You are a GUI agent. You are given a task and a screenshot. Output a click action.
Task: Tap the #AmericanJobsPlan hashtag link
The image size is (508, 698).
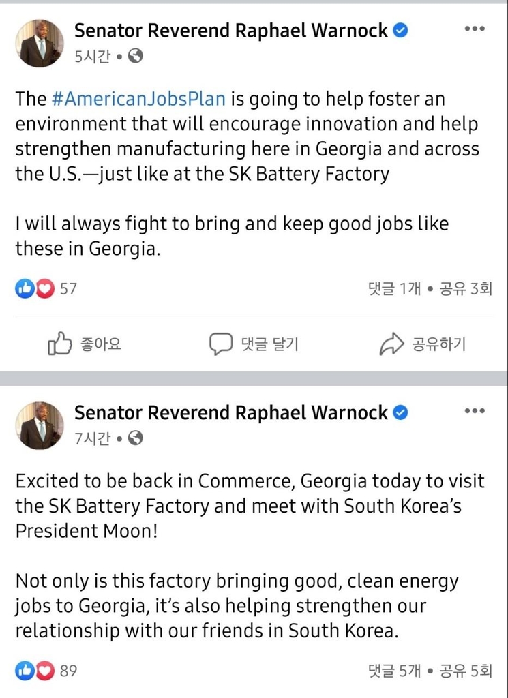pos(138,99)
